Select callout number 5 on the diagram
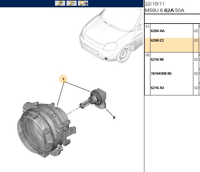 (114, 118)
